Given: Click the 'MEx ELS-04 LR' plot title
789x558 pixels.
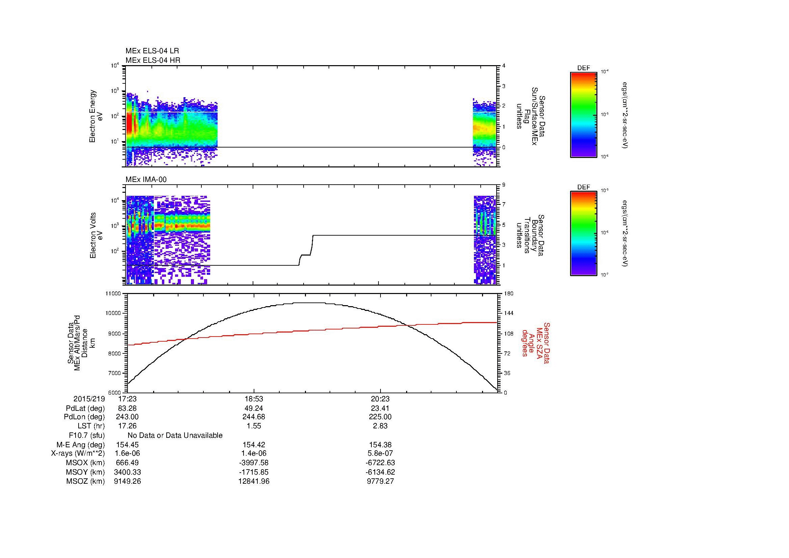Looking at the screenshot, I should (x=152, y=51).
